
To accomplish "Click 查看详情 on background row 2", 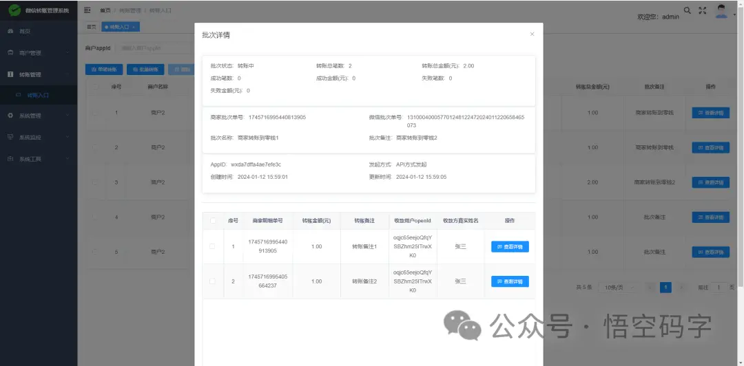I will click(711, 147).
